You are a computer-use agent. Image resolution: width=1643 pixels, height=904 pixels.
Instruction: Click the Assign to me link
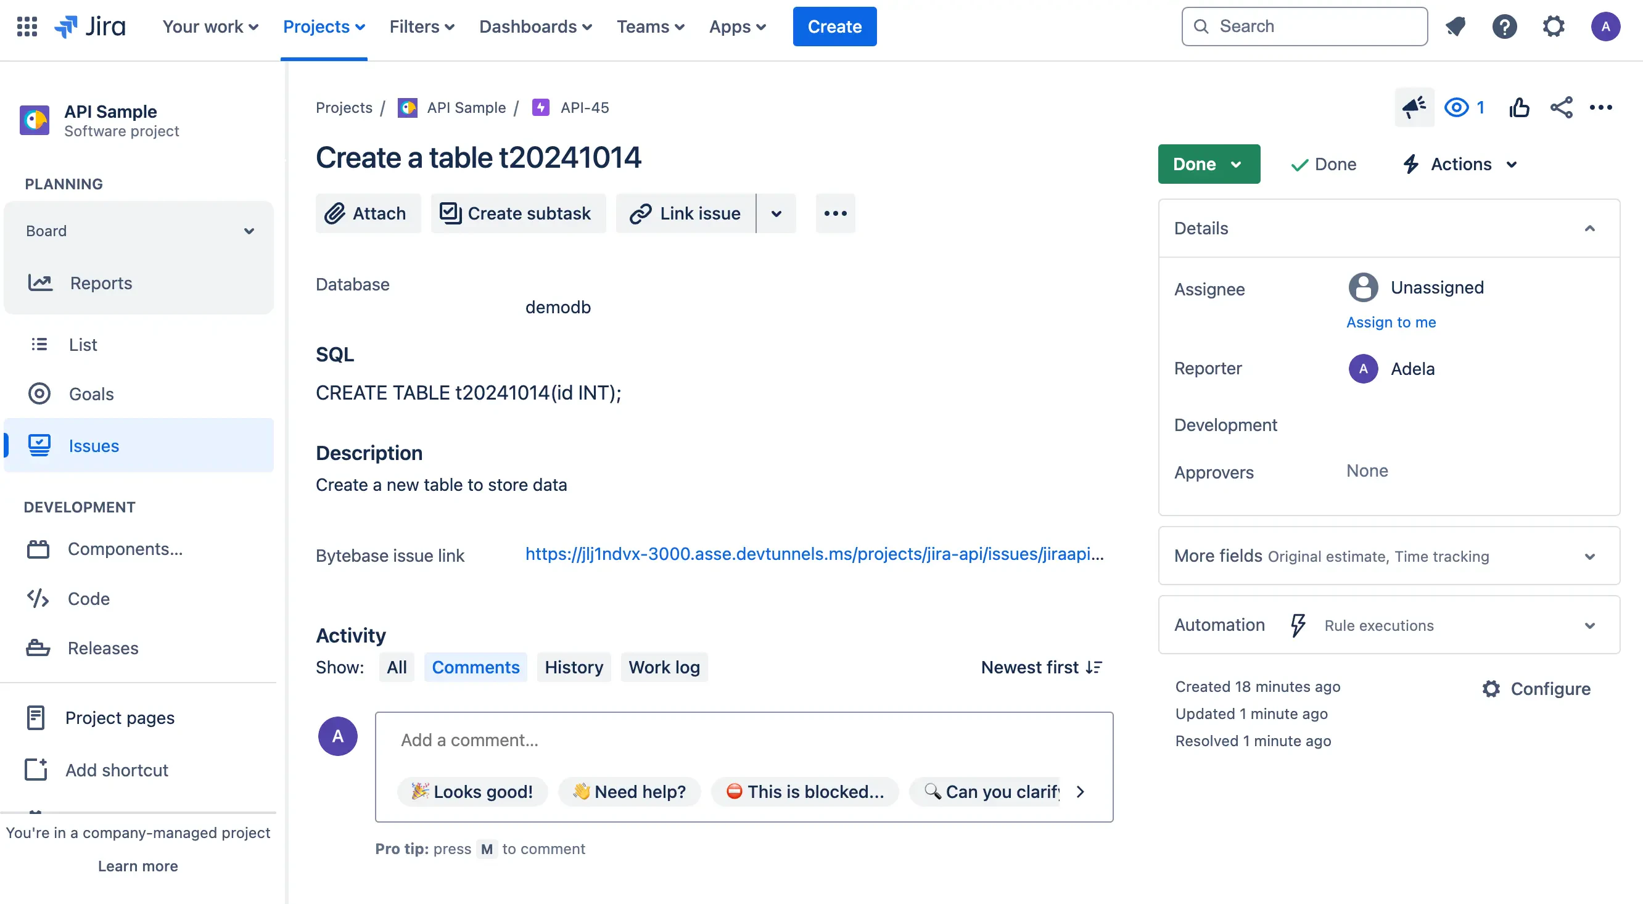[1391, 322]
